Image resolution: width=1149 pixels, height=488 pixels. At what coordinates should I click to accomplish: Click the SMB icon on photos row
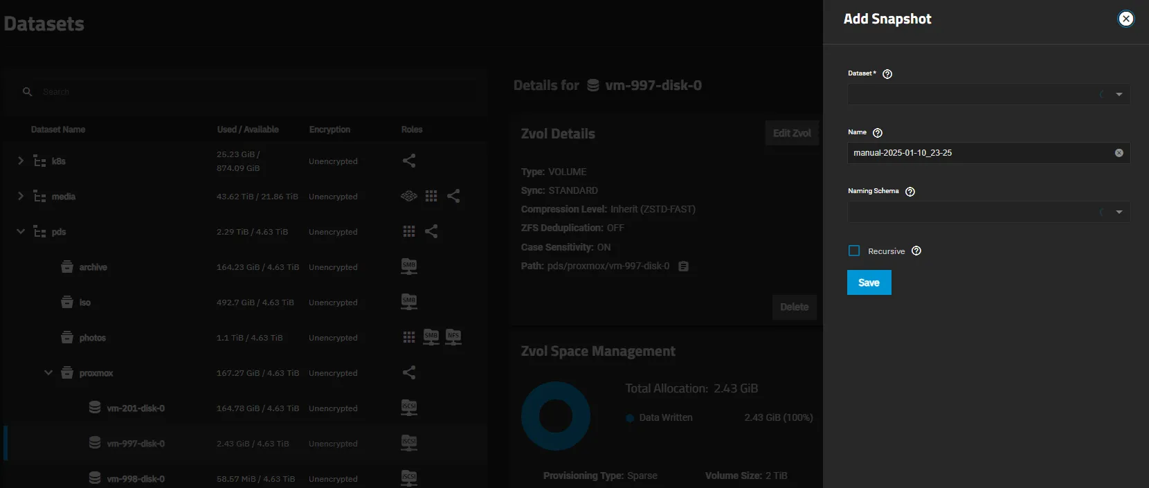coord(431,337)
